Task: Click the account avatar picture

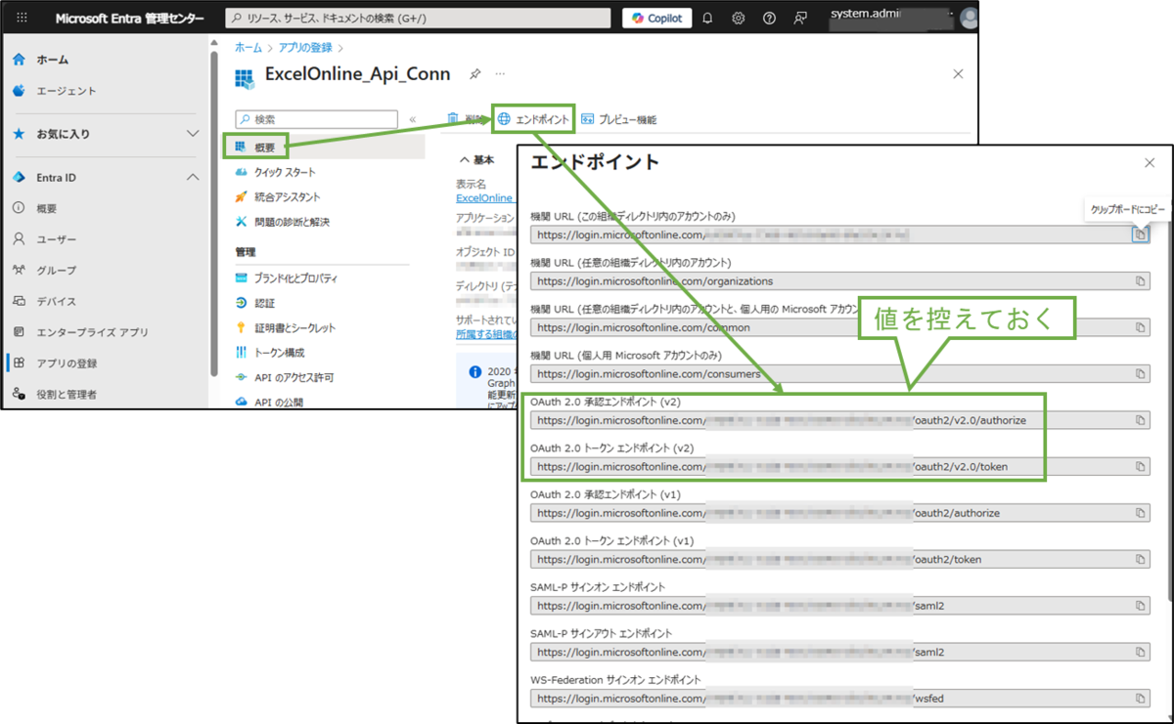Action: coord(969,19)
